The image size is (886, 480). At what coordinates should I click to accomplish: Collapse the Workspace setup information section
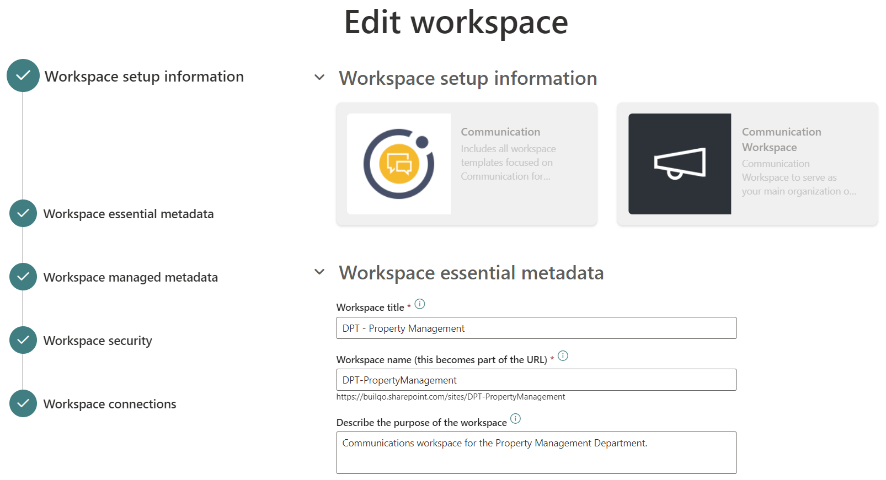pos(319,77)
